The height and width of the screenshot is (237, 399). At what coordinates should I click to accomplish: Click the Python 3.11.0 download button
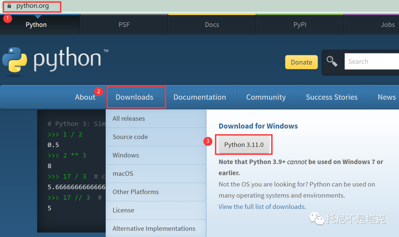pyautogui.click(x=244, y=144)
